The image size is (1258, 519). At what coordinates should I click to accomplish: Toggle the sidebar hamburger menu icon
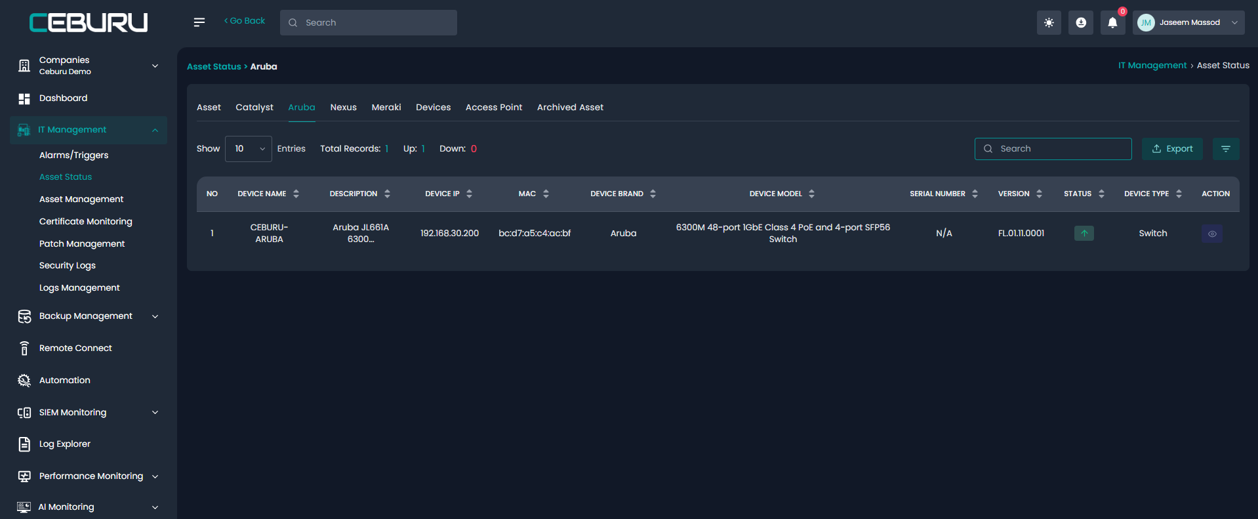click(x=199, y=22)
